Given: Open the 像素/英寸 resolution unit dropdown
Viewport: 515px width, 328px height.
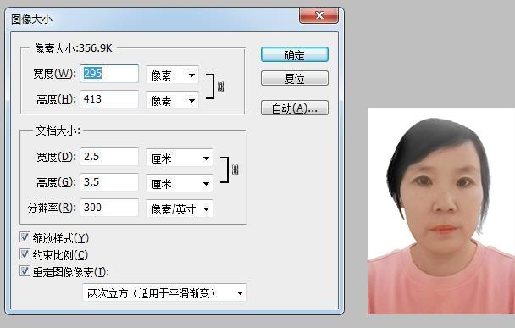Looking at the screenshot, I should point(180,208).
